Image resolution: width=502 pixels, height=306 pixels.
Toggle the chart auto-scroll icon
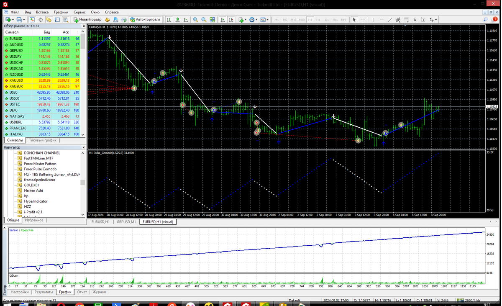[x=223, y=20]
